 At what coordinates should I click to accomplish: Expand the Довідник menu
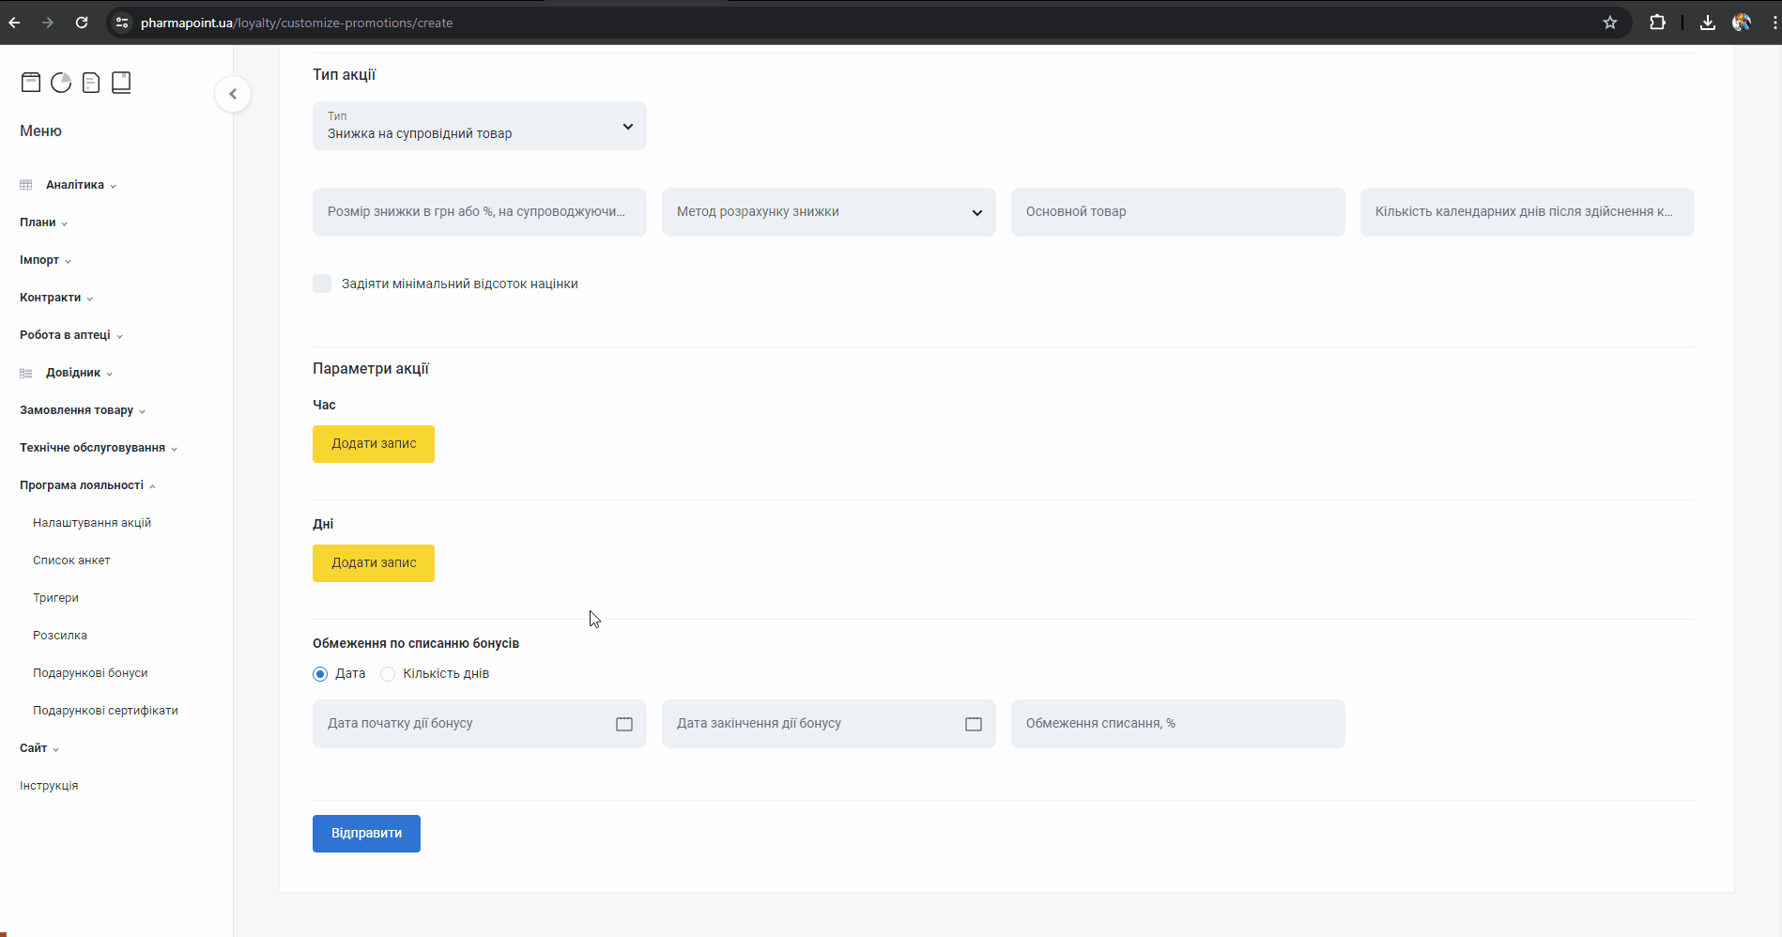79,373
